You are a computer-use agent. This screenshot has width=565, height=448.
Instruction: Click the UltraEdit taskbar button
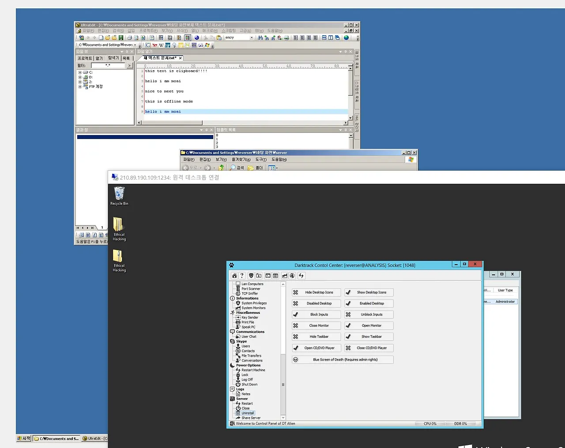tap(94, 439)
